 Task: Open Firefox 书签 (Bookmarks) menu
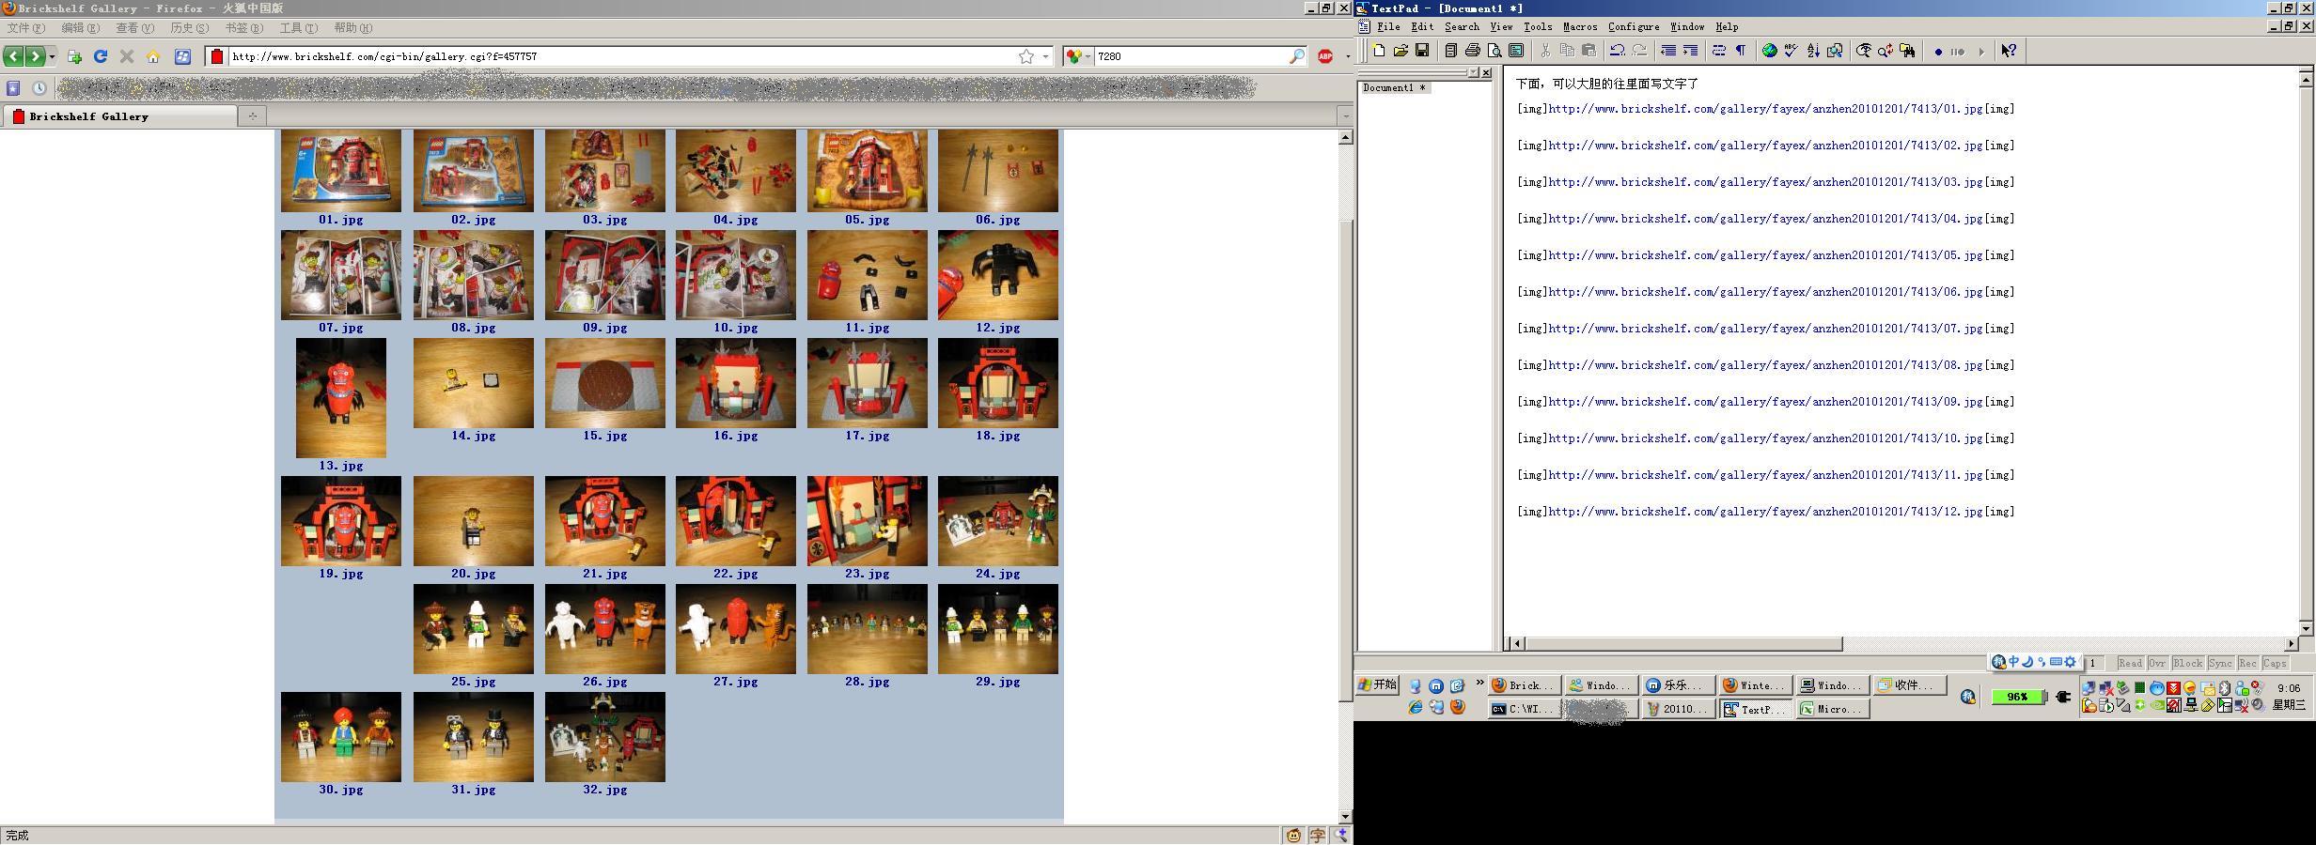click(243, 28)
